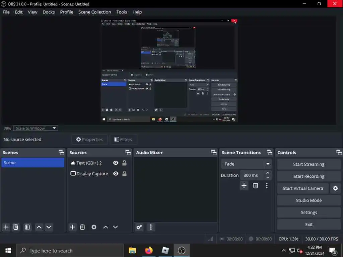Screen dimensions: 343x257
Task: Open the Docks menu
Action: pyautogui.click(x=49, y=12)
